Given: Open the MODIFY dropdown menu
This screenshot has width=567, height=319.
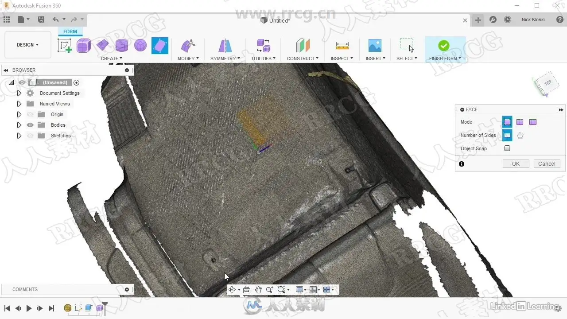Looking at the screenshot, I should (188, 58).
